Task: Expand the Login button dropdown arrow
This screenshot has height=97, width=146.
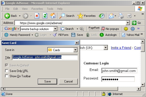Action: (x=50, y=35)
